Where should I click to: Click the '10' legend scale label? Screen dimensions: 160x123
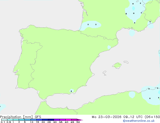32,122
